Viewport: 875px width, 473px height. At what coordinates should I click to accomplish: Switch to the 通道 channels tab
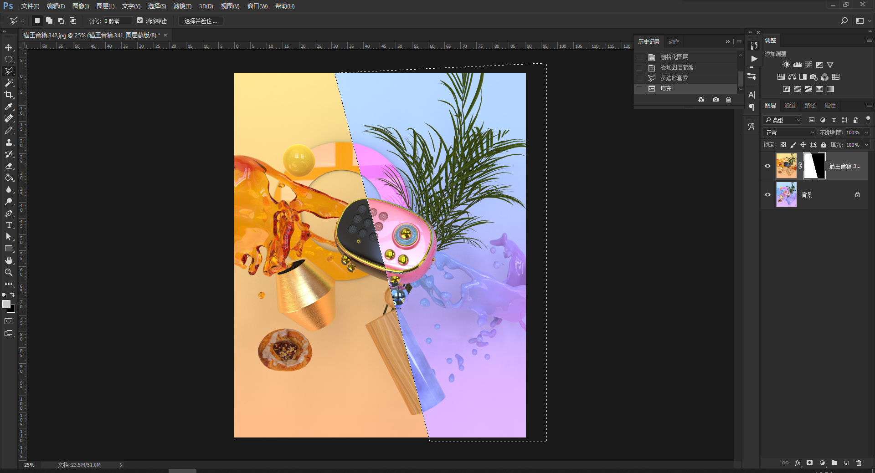[790, 105]
